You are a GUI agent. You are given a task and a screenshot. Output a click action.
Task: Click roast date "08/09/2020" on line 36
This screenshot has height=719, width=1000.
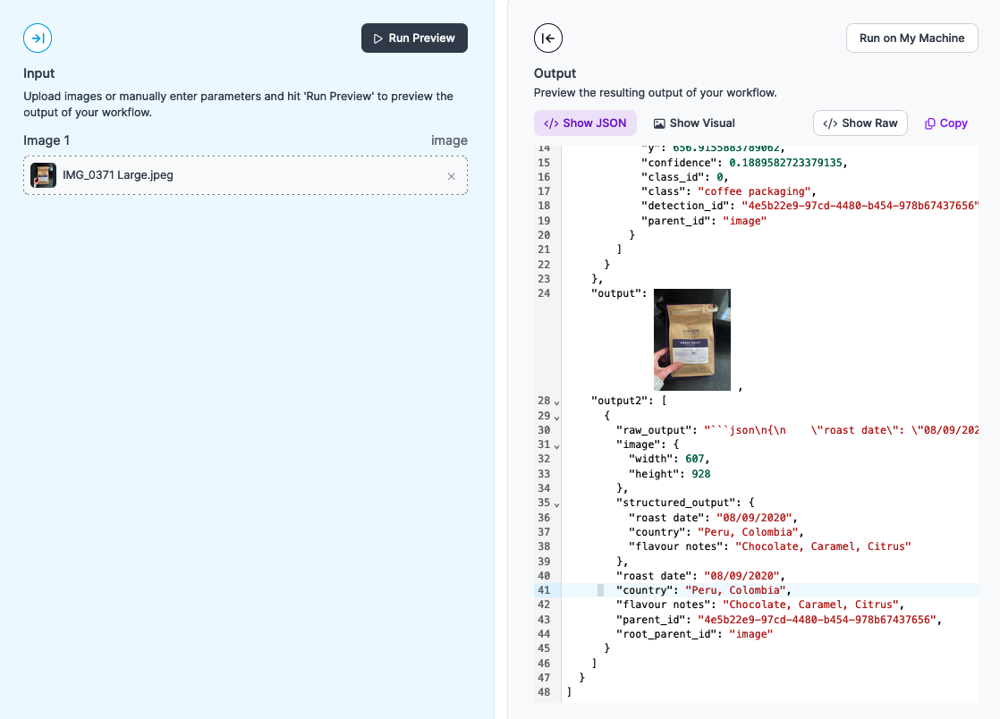pyautogui.click(x=753, y=518)
